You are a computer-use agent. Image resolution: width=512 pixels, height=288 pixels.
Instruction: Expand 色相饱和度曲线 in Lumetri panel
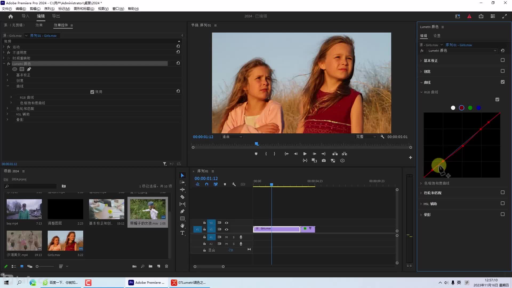click(421, 183)
